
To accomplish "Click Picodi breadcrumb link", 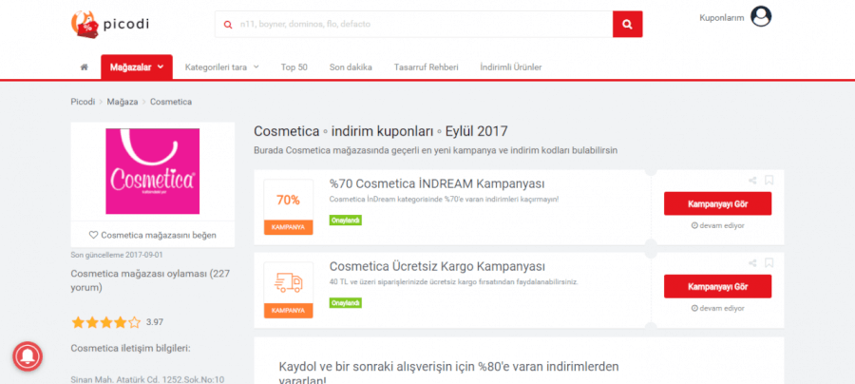I will [83, 102].
